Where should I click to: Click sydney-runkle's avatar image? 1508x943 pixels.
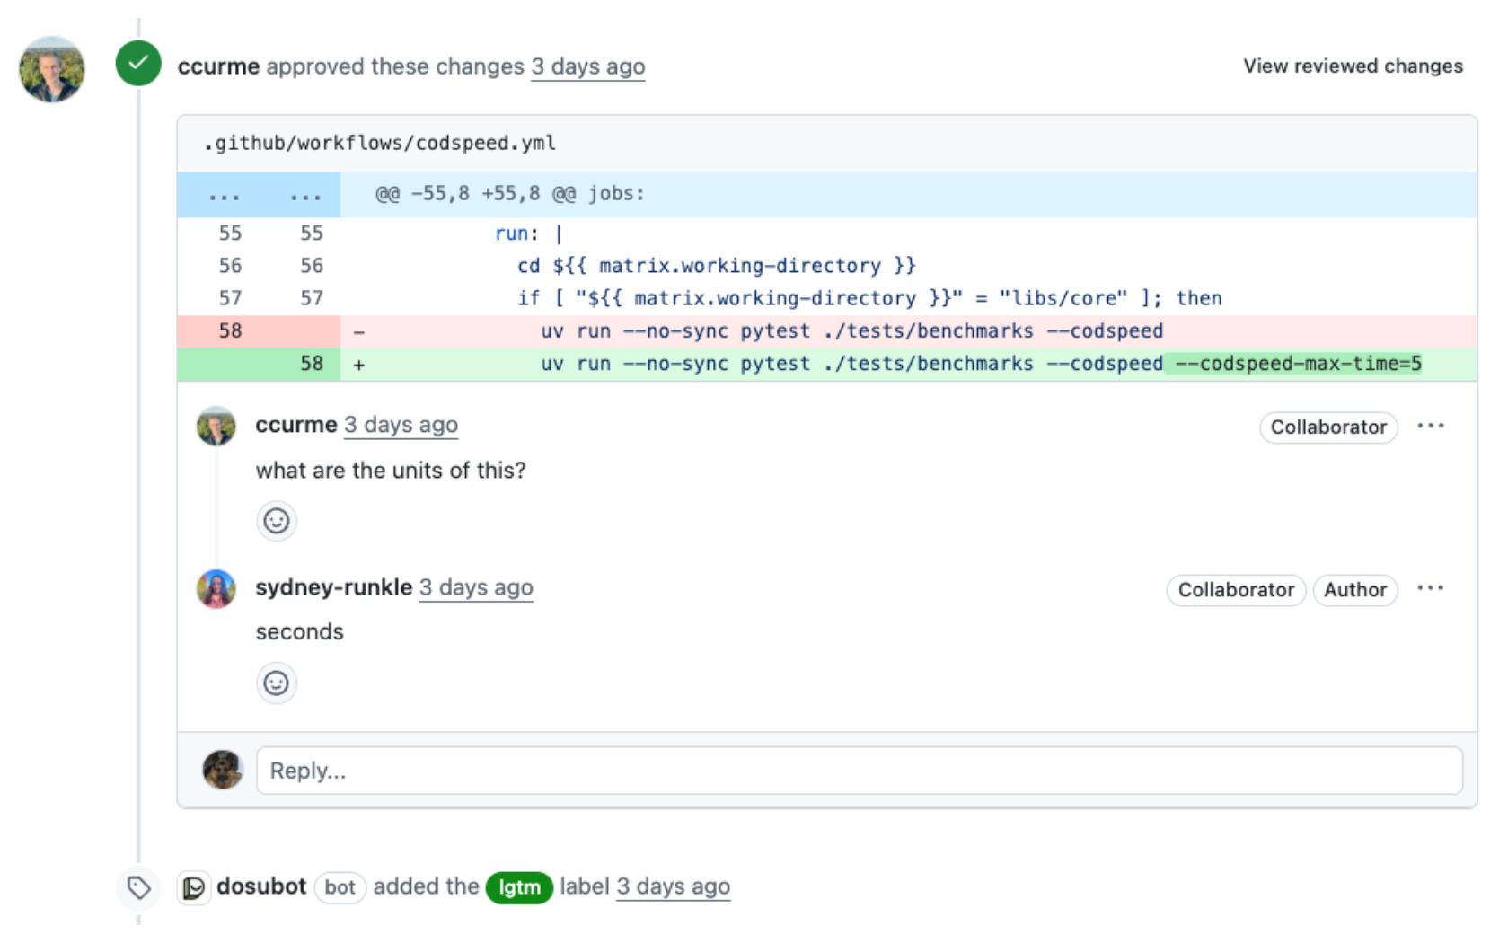pyautogui.click(x=216, y=589)
